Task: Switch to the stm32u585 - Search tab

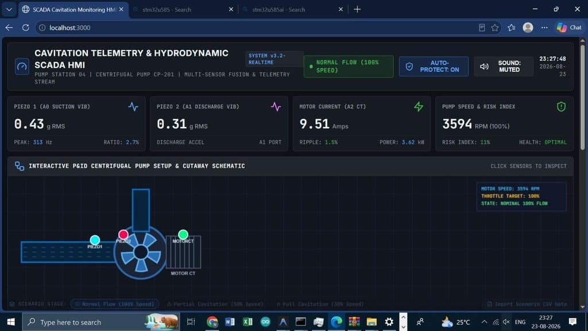Action: coord(183,9)
